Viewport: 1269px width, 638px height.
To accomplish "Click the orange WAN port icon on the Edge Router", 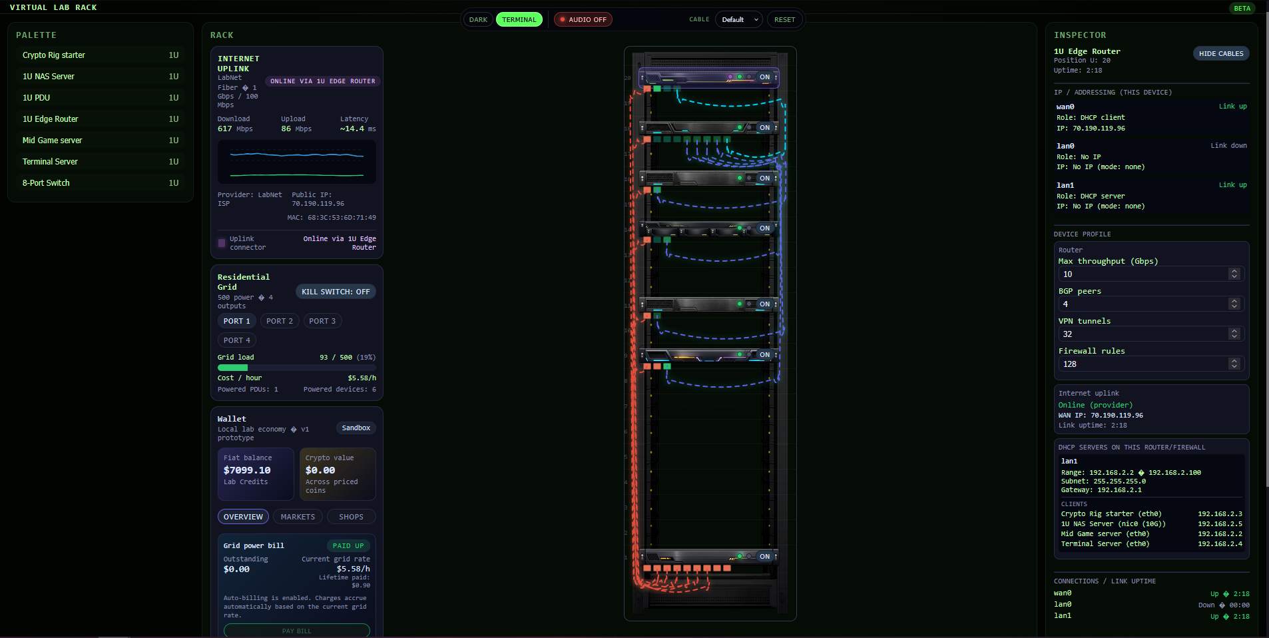I will 647,88.
